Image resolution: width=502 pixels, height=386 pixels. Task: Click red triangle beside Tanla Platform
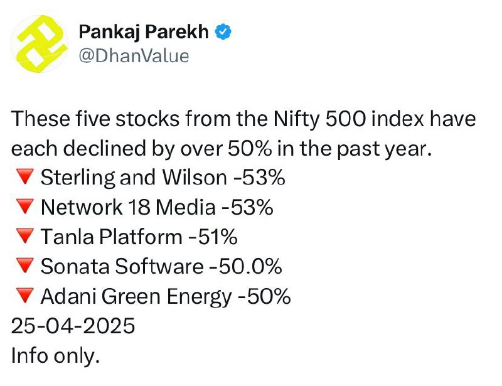(x=25, y=236)
